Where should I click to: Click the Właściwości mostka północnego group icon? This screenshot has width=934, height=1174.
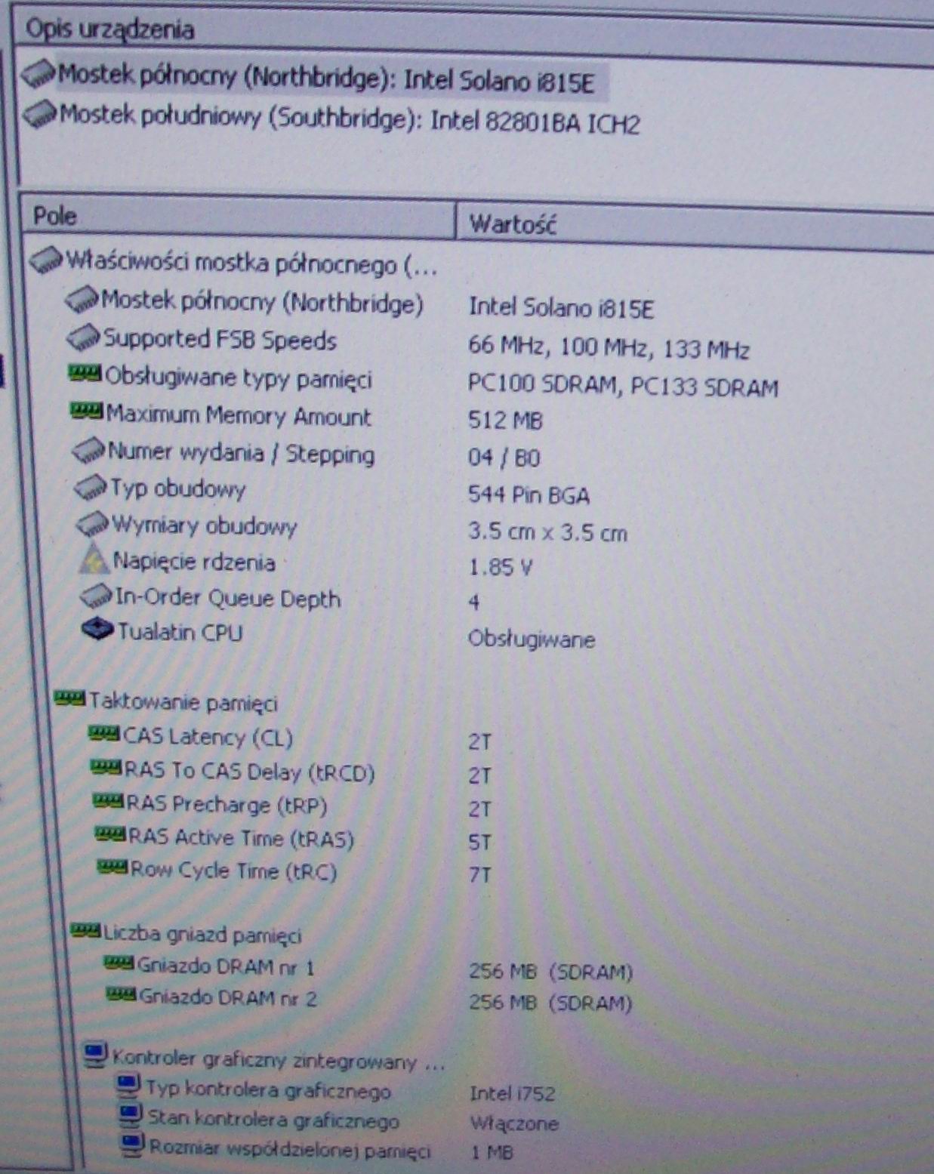pos(46,260)
